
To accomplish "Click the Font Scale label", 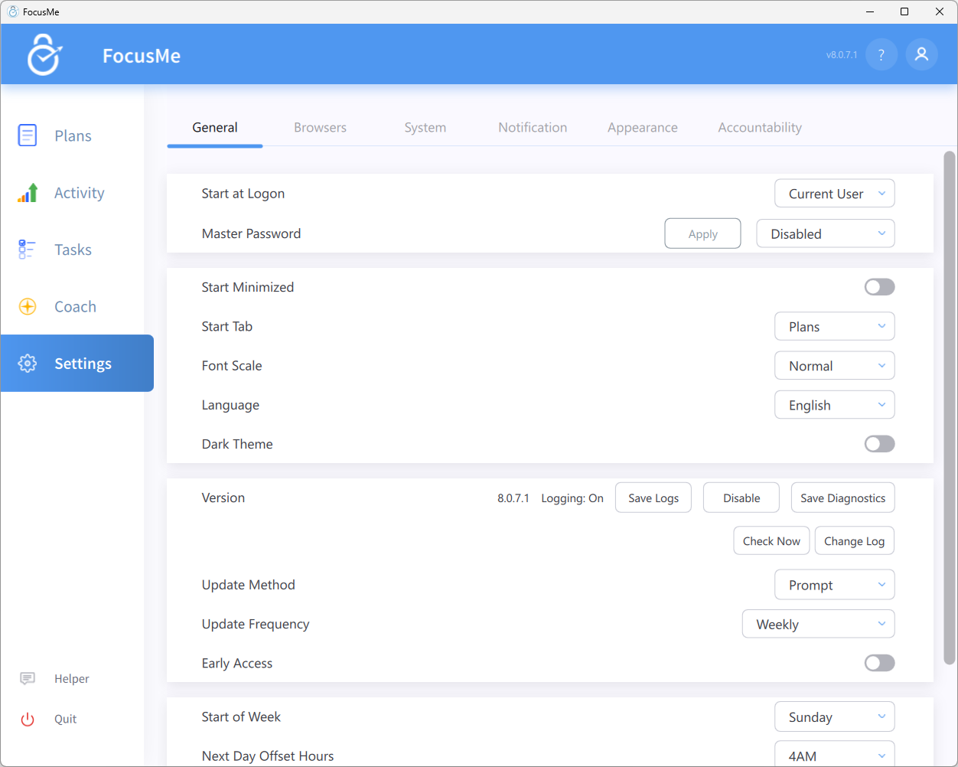I will tap(232, 366).
